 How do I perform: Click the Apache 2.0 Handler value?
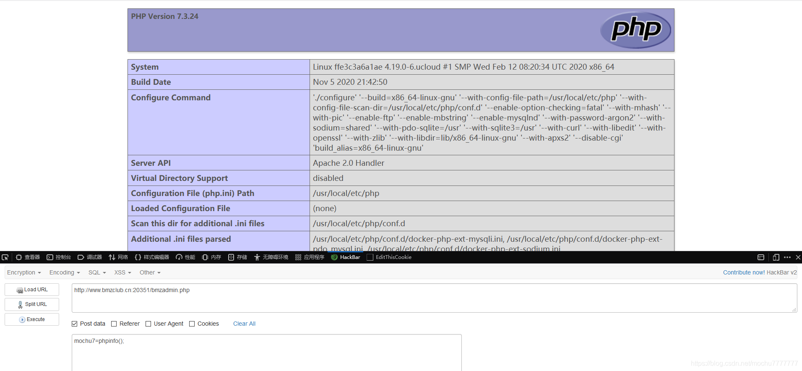click(x=349, y=163)
